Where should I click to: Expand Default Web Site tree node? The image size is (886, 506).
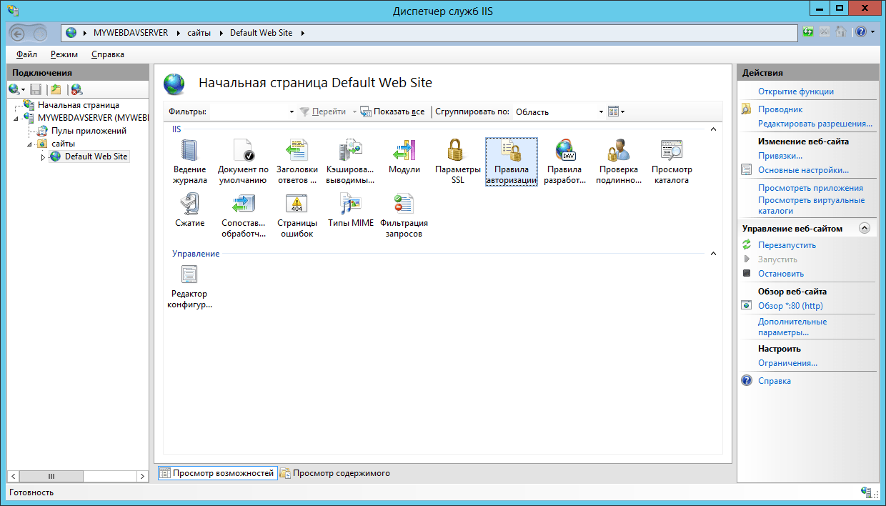click(42, 157)
